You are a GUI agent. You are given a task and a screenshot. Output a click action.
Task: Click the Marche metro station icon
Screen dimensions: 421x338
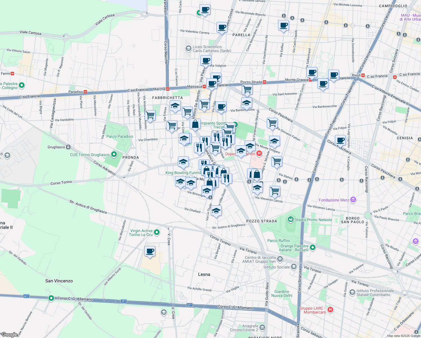[x=168, y=89]
